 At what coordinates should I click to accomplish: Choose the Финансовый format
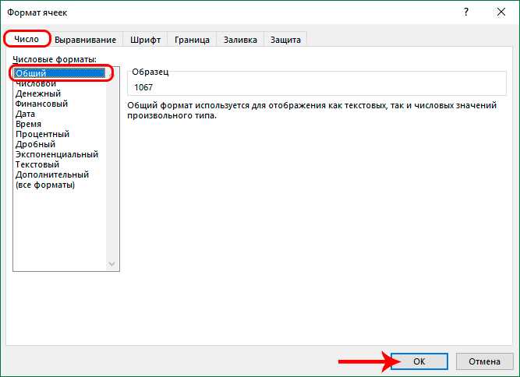coord(60,104)
